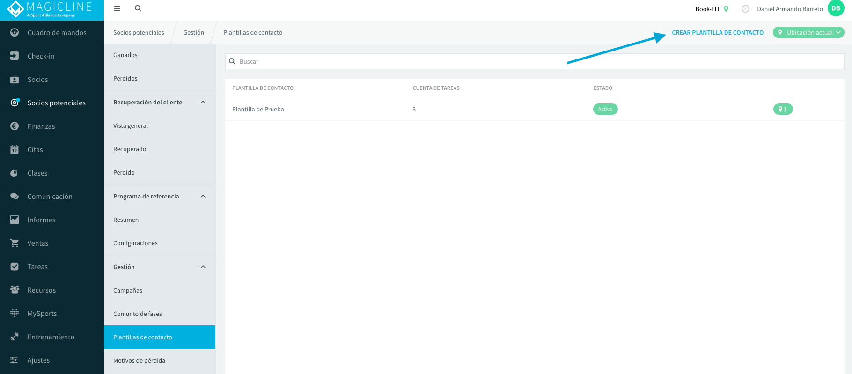Open the Citas calendar icon

(x=15, y=149)
